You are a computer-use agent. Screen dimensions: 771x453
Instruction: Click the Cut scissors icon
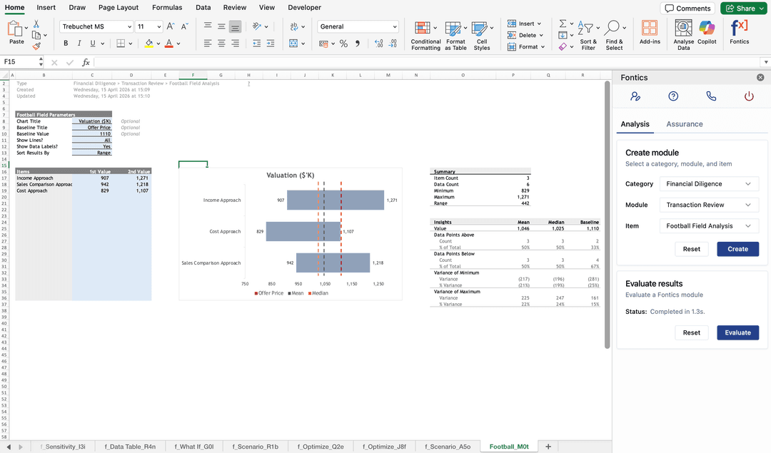tap(36, 24)
